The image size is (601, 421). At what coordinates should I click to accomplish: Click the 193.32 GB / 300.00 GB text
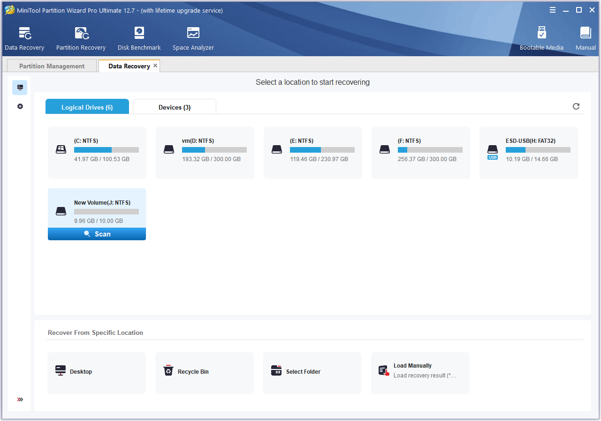(x=211, y=159)
